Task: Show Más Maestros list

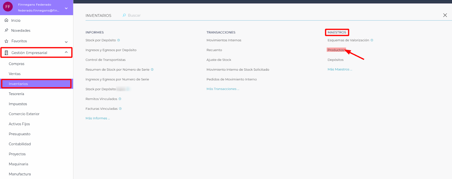Action: [x=340, y=70]
